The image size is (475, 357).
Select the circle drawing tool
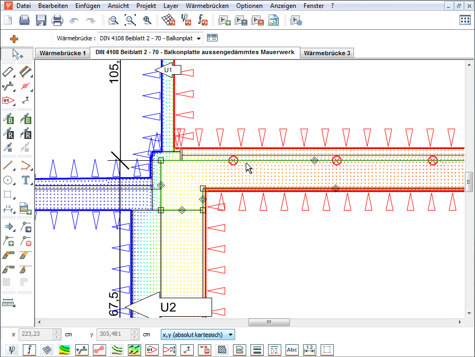click(8, 180)
